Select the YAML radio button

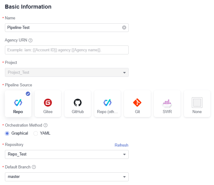coord(36,133)
